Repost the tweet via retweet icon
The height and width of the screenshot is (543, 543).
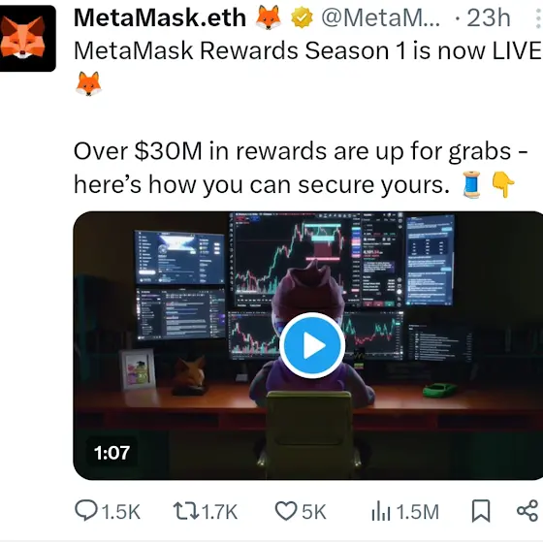[185, 511]
